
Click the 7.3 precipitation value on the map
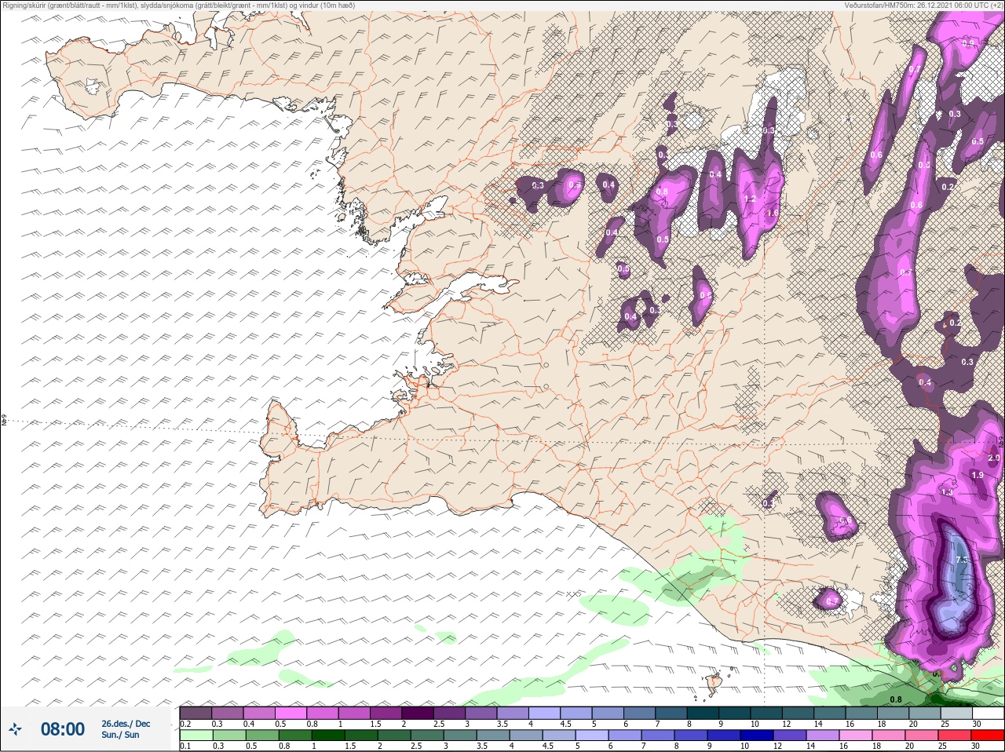point(963,560)
